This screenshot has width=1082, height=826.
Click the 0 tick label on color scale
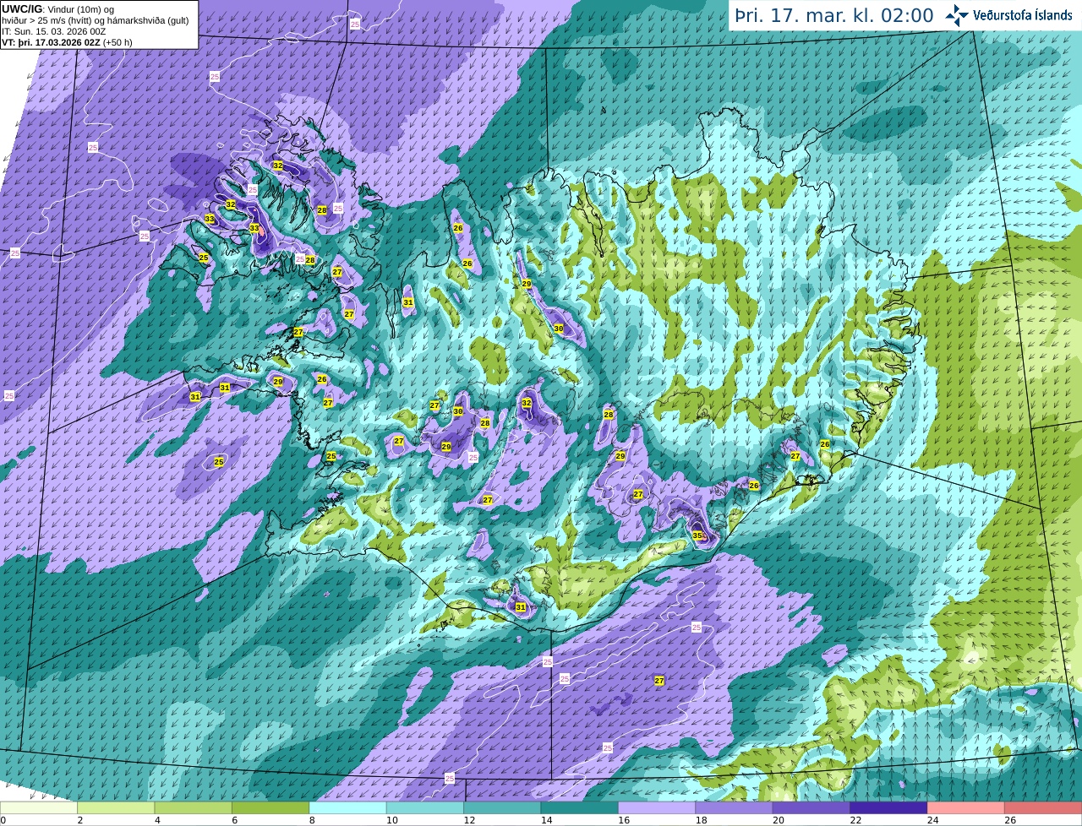pyautogui.click(x=3, y=820)
